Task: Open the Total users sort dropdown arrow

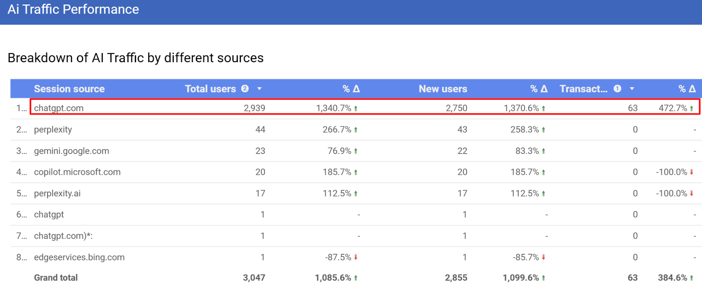Action: coord(259,89)
